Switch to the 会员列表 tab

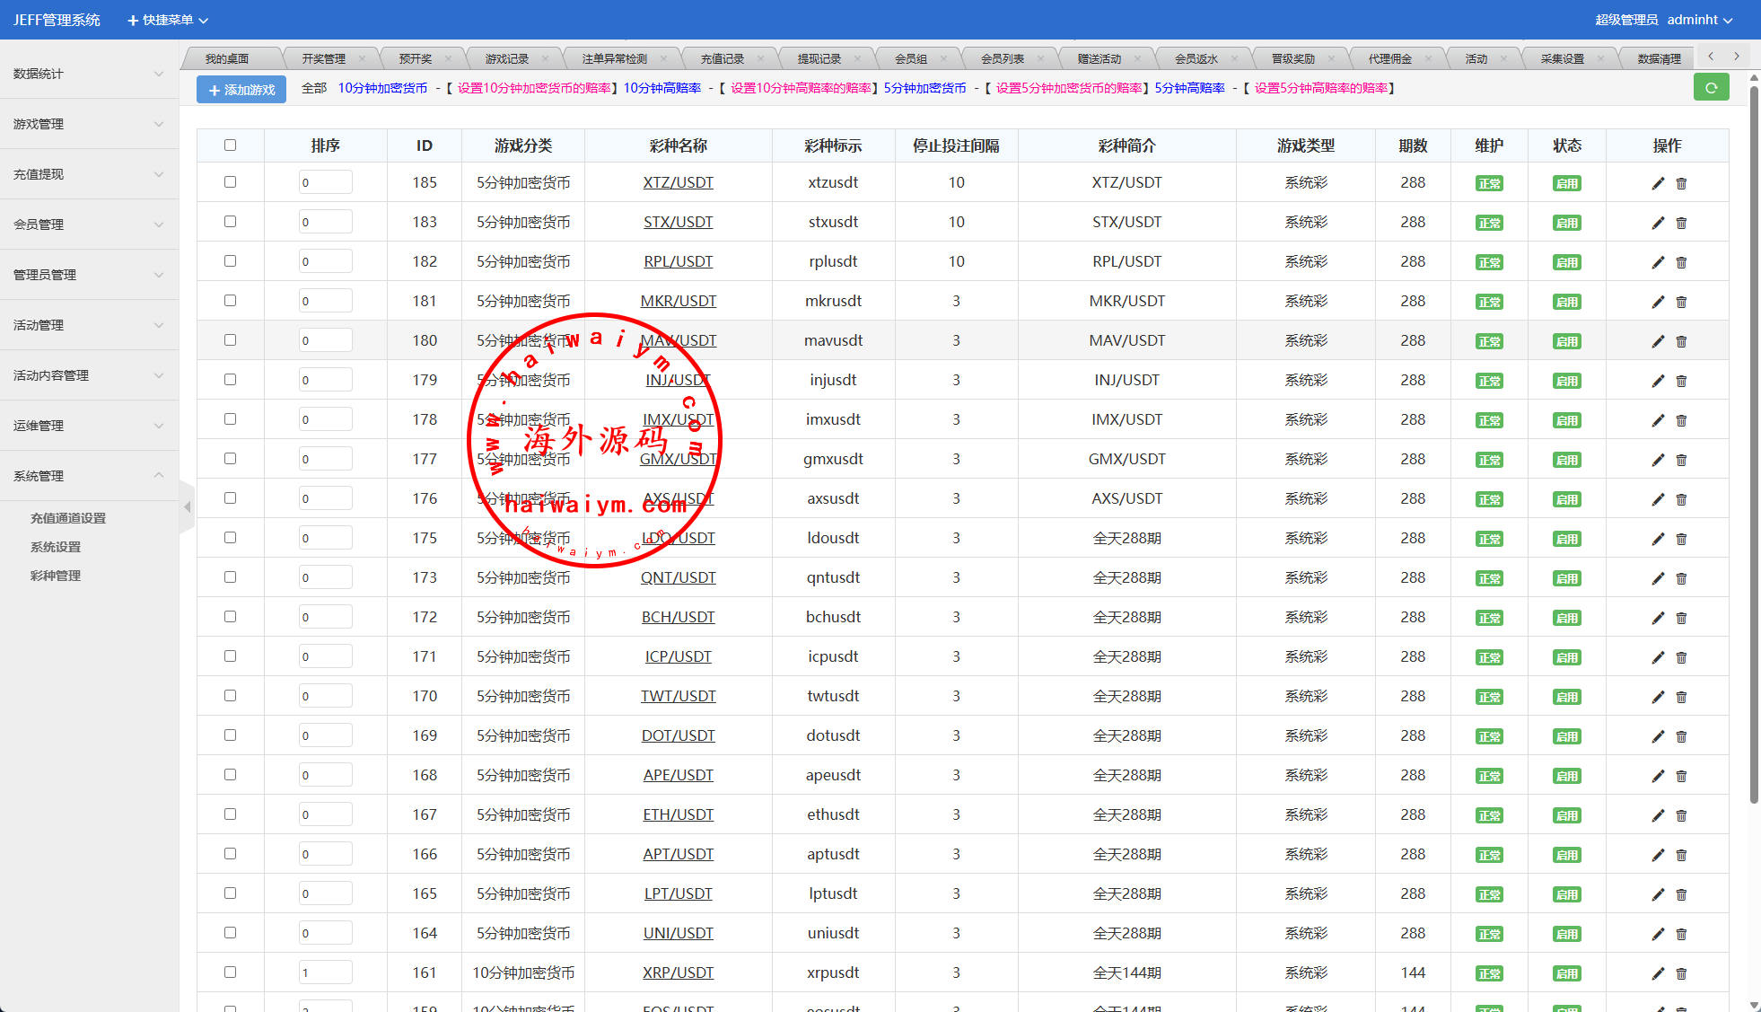pyautogui.click(x=1002, y=58)
